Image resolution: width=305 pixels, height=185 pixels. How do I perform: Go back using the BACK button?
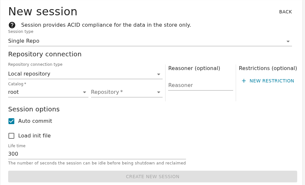tap(285, 12)
